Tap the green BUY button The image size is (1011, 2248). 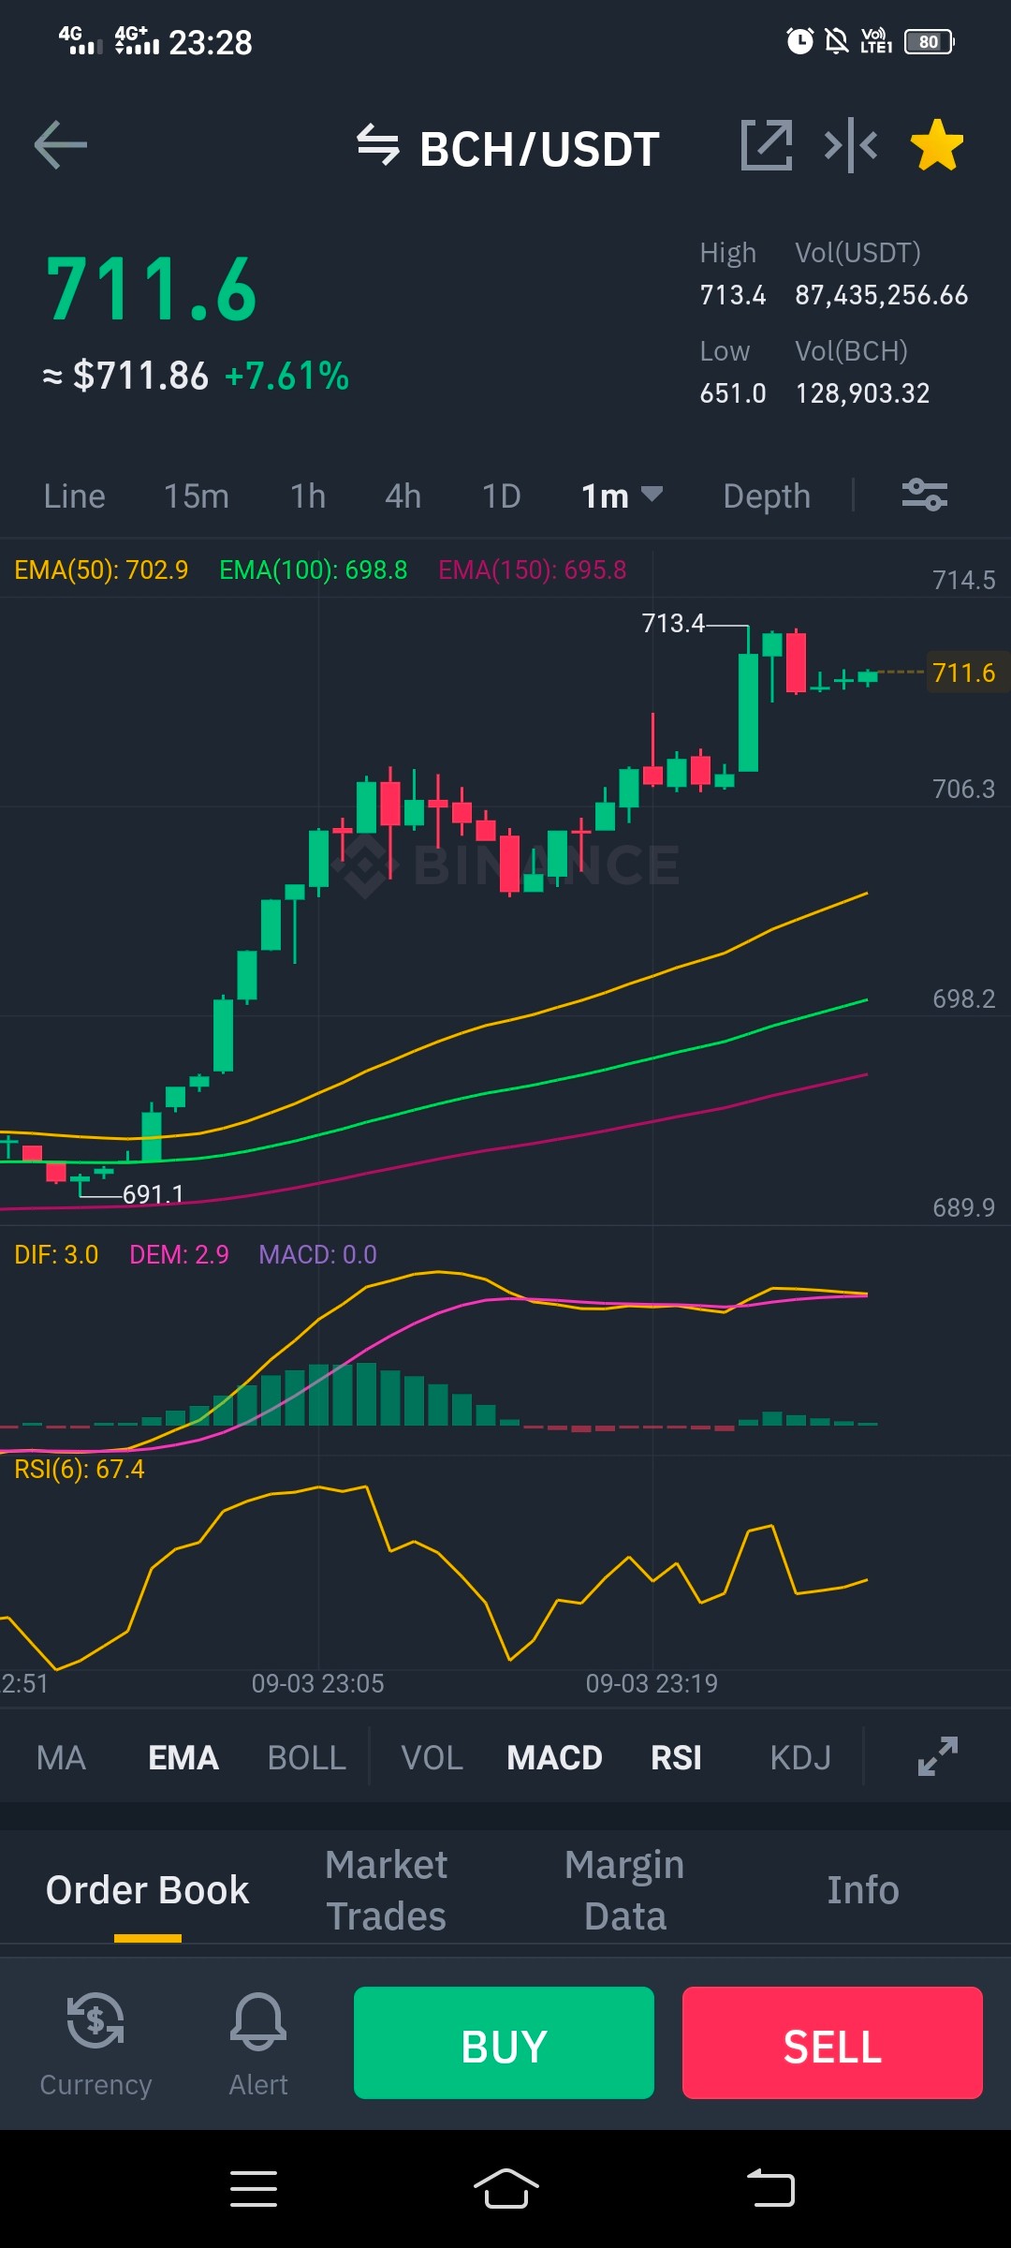coord(504,2043)
